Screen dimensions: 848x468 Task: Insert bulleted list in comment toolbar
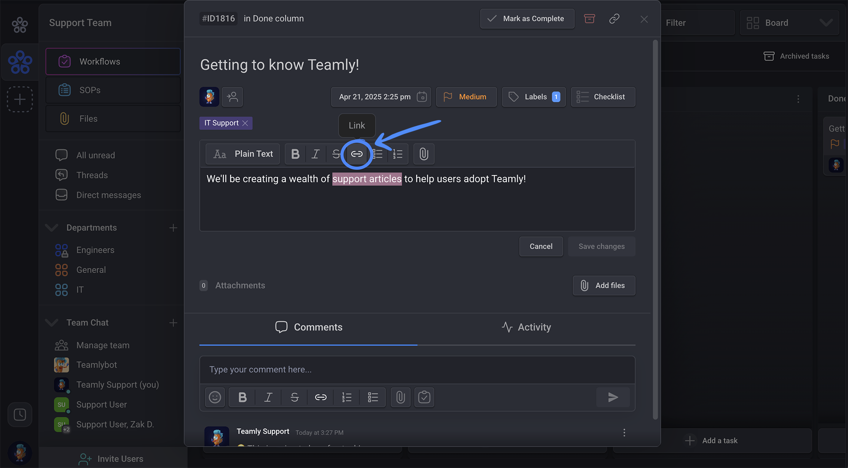(x=373, y=397)
